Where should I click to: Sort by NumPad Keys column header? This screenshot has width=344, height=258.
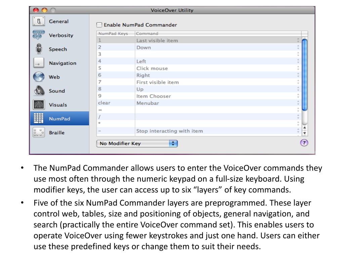coord(116,34)
